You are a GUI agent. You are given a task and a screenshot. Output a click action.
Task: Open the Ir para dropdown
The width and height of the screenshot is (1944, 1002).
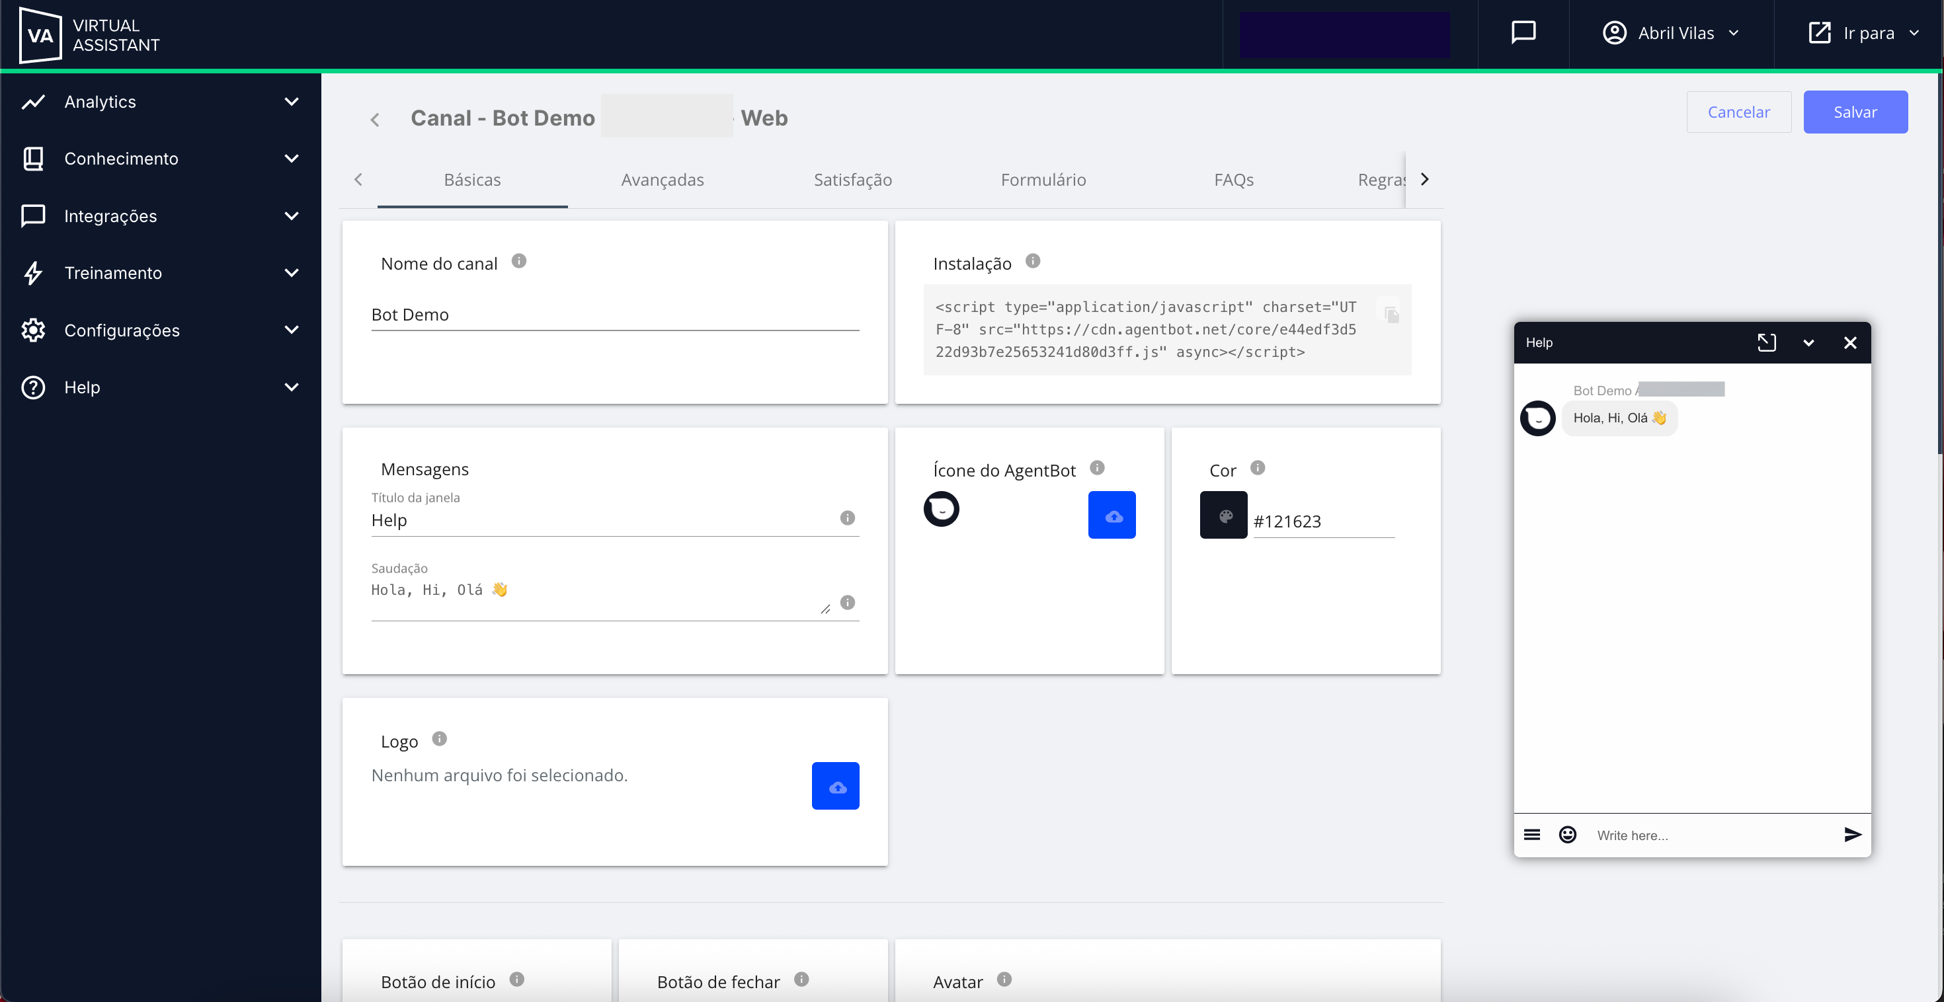(1863, 33)
